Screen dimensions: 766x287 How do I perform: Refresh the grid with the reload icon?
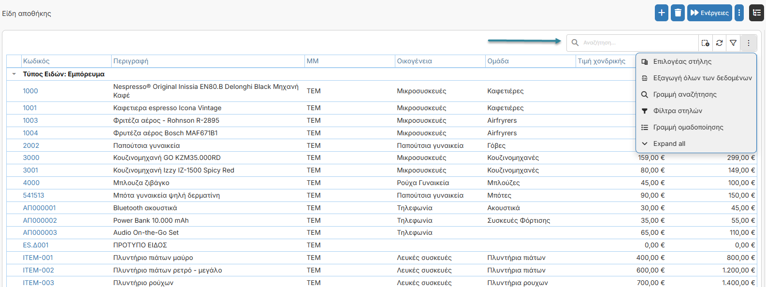pyautogui.click(x=719, y=43)
